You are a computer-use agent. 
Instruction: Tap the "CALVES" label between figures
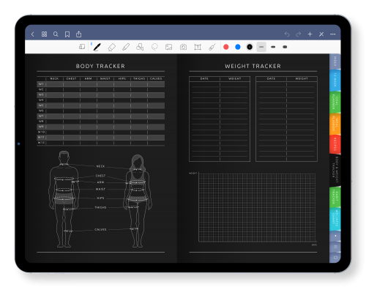point(100,230)
